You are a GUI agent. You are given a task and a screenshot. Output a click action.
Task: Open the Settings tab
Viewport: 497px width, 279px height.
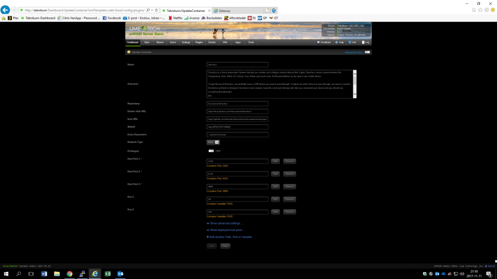(x=186, y=42)
